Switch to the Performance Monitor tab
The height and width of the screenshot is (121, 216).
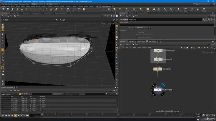142,13
